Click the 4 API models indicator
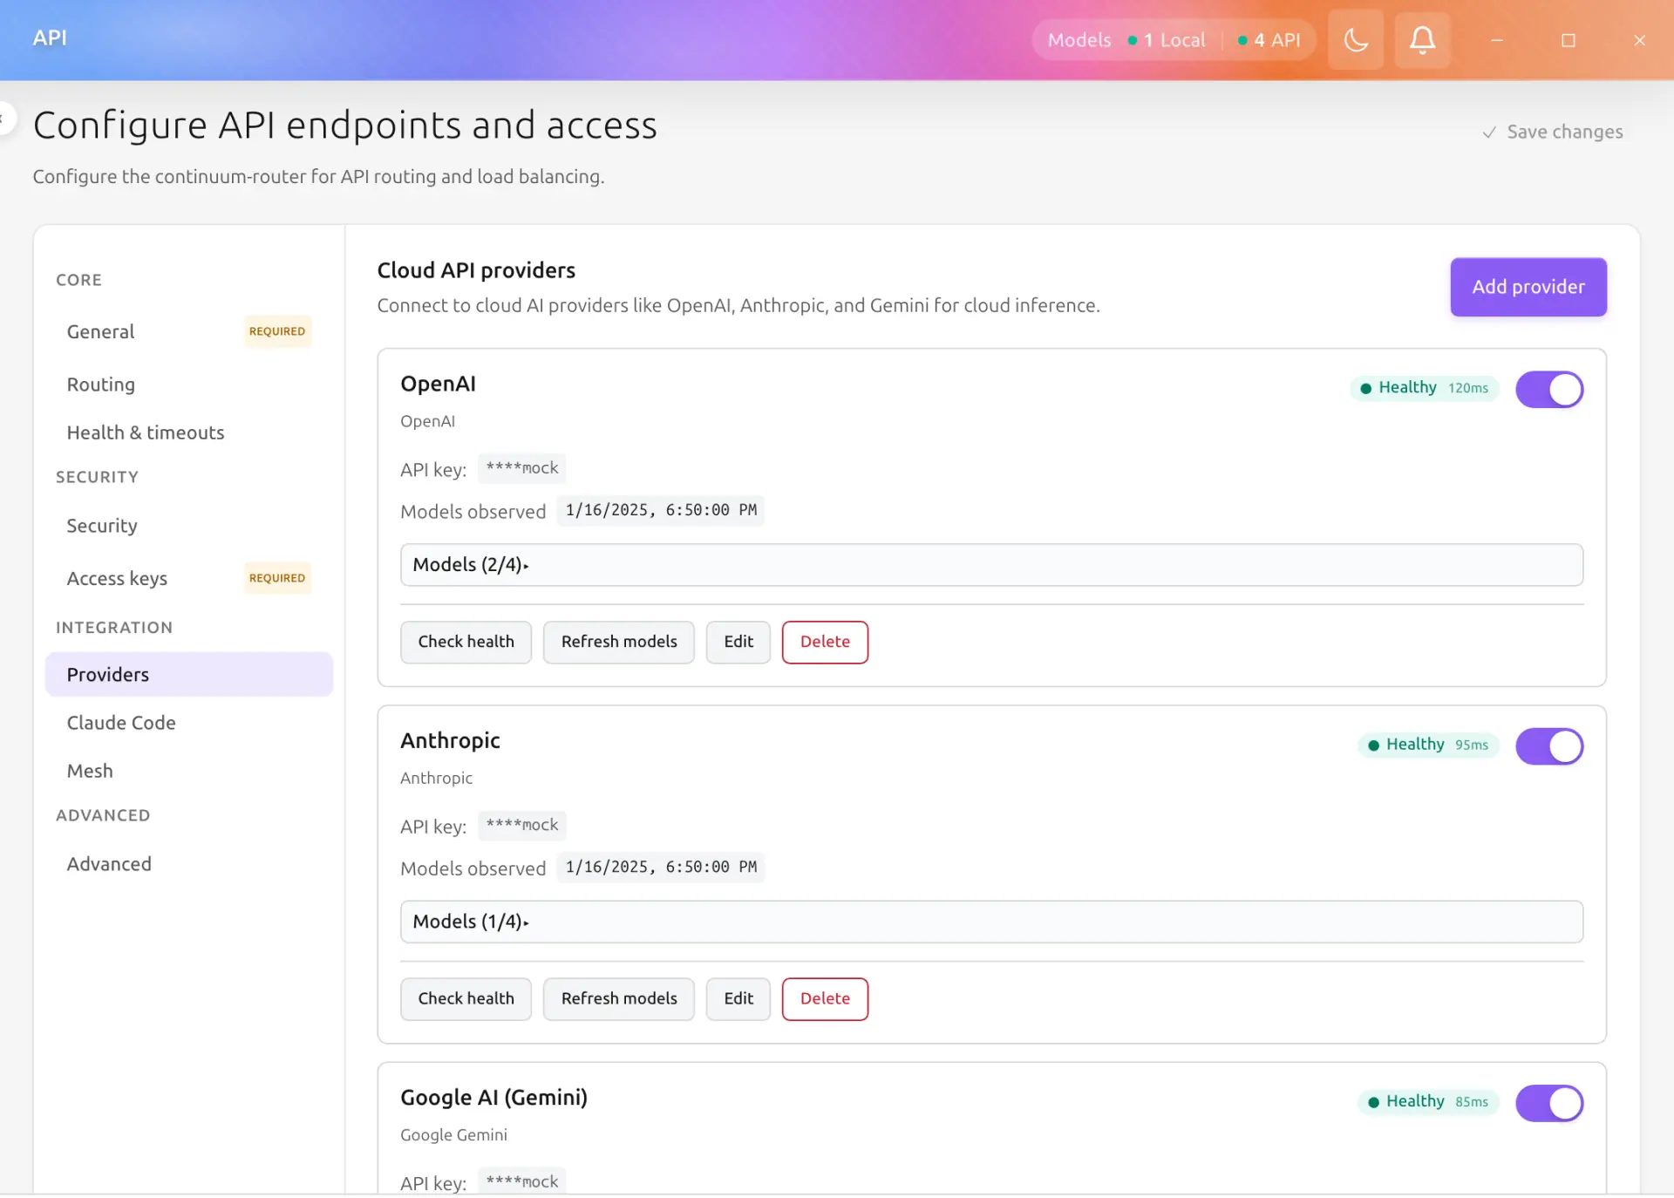This screenshot has height=1198, width=1674. click(1269, 40)
